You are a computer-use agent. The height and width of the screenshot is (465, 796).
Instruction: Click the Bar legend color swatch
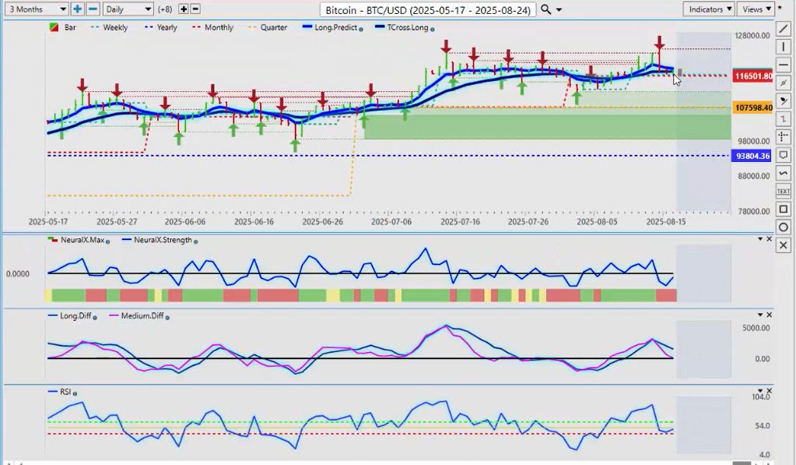coord(54,27)
